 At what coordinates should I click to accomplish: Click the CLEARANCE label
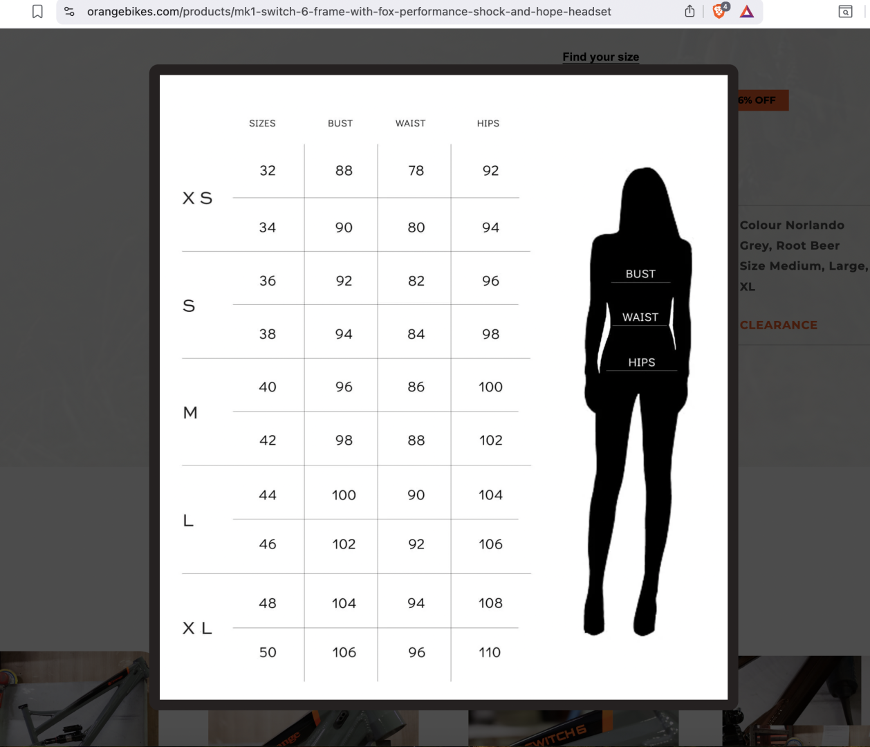pos(778,325)
